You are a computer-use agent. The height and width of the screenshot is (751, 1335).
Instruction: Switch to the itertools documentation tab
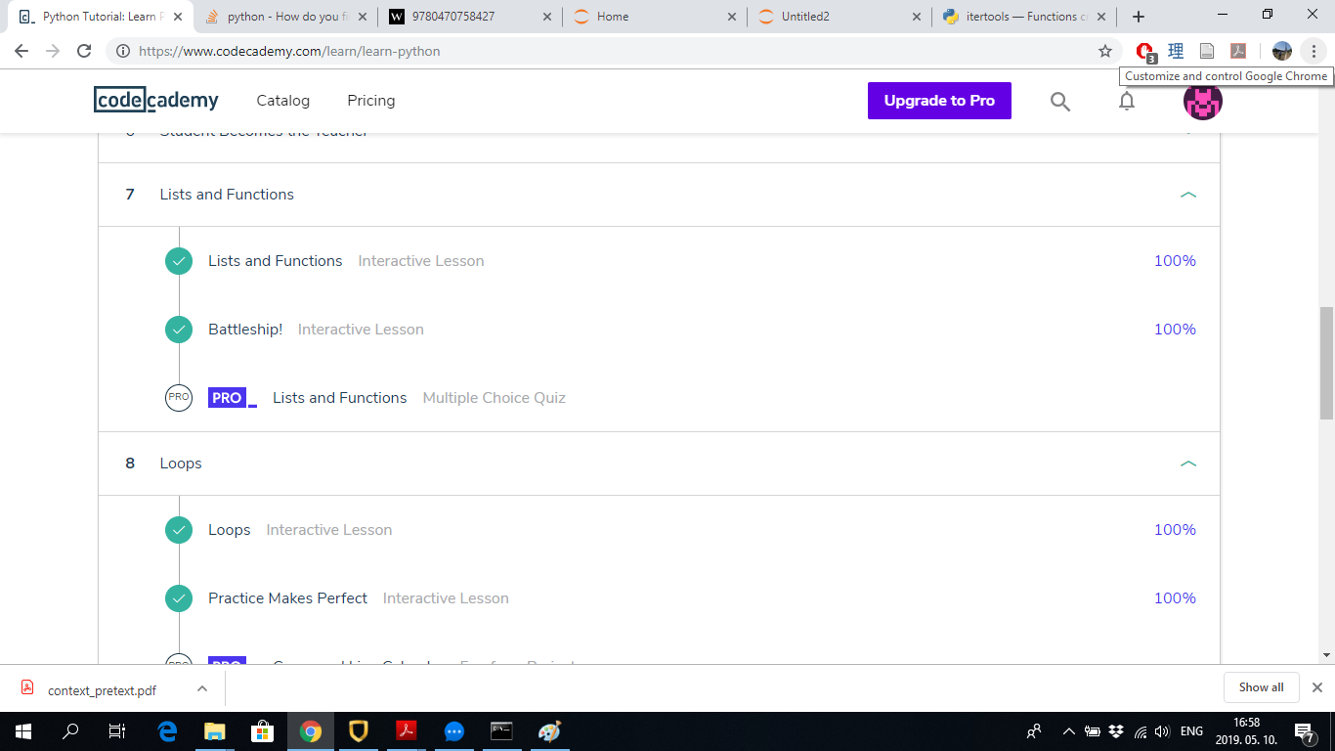pos(1024,17)
